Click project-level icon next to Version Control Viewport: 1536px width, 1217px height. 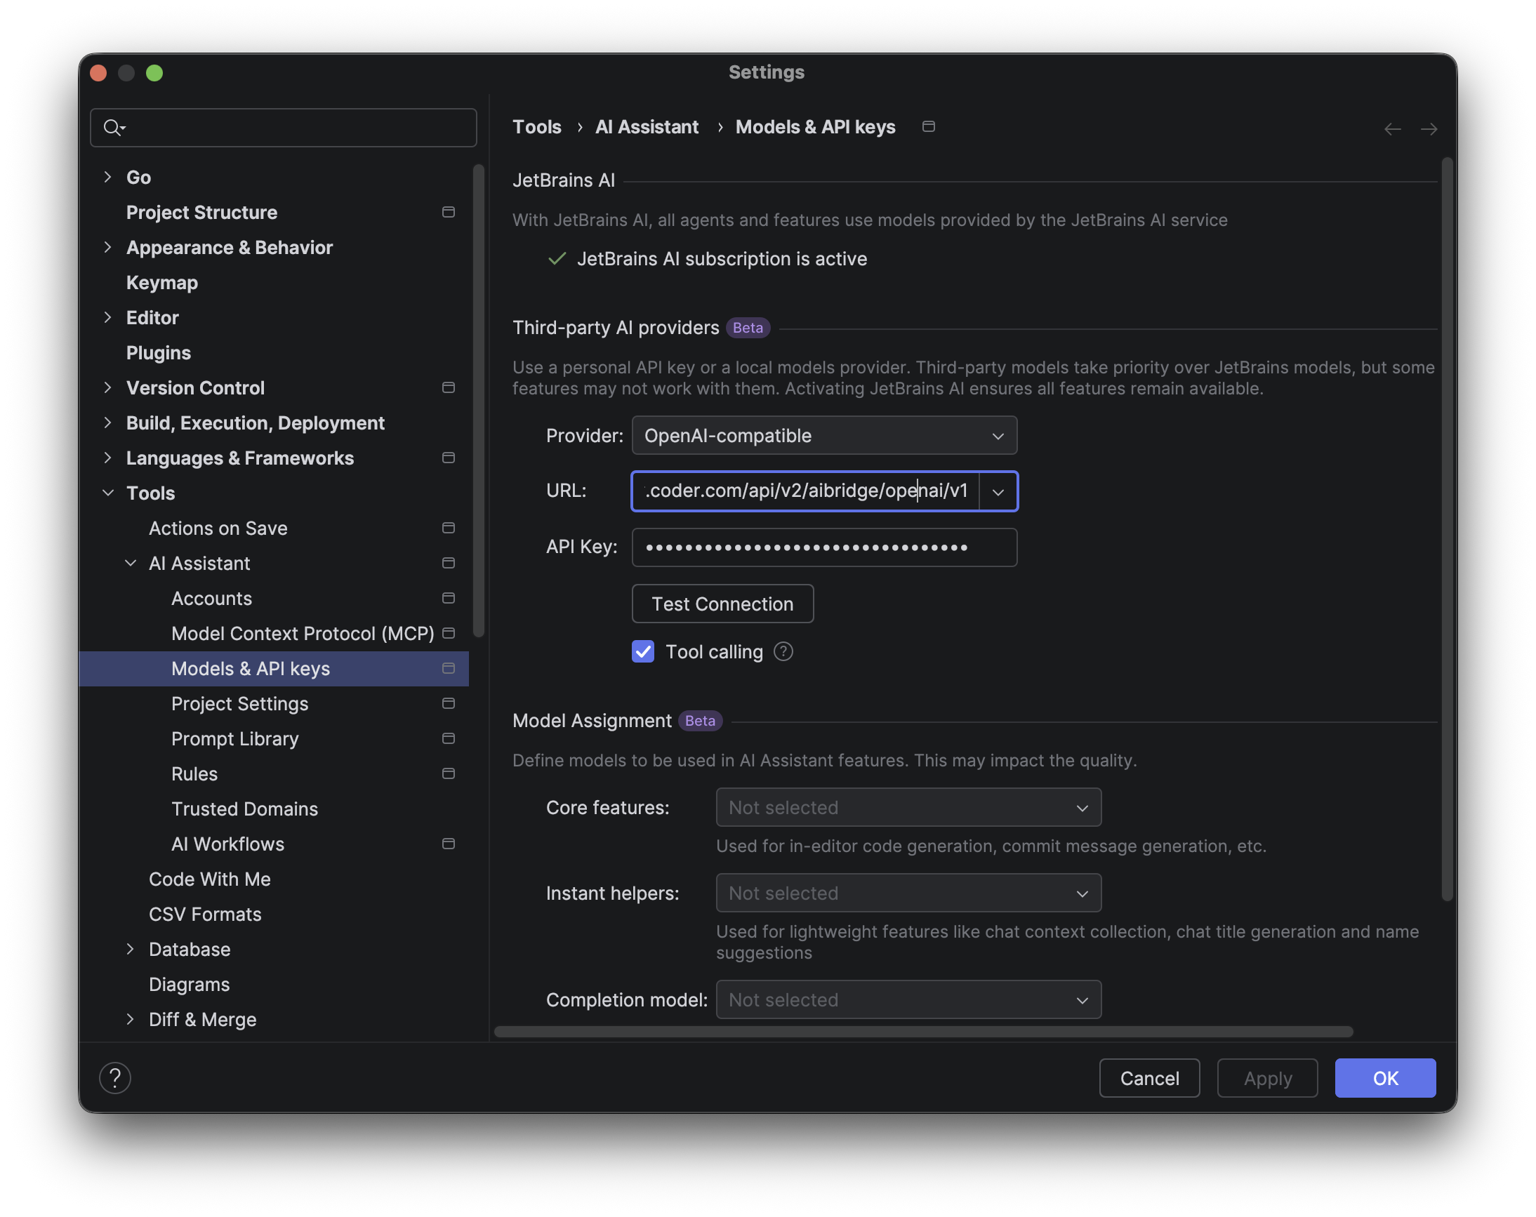coord(448,387)
